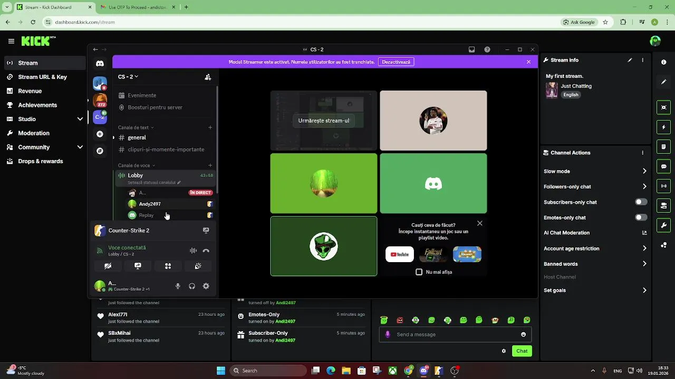675x379 pixels.
Task: Open Evenimente in Discord channel list
Action: [x=165, y=95]
